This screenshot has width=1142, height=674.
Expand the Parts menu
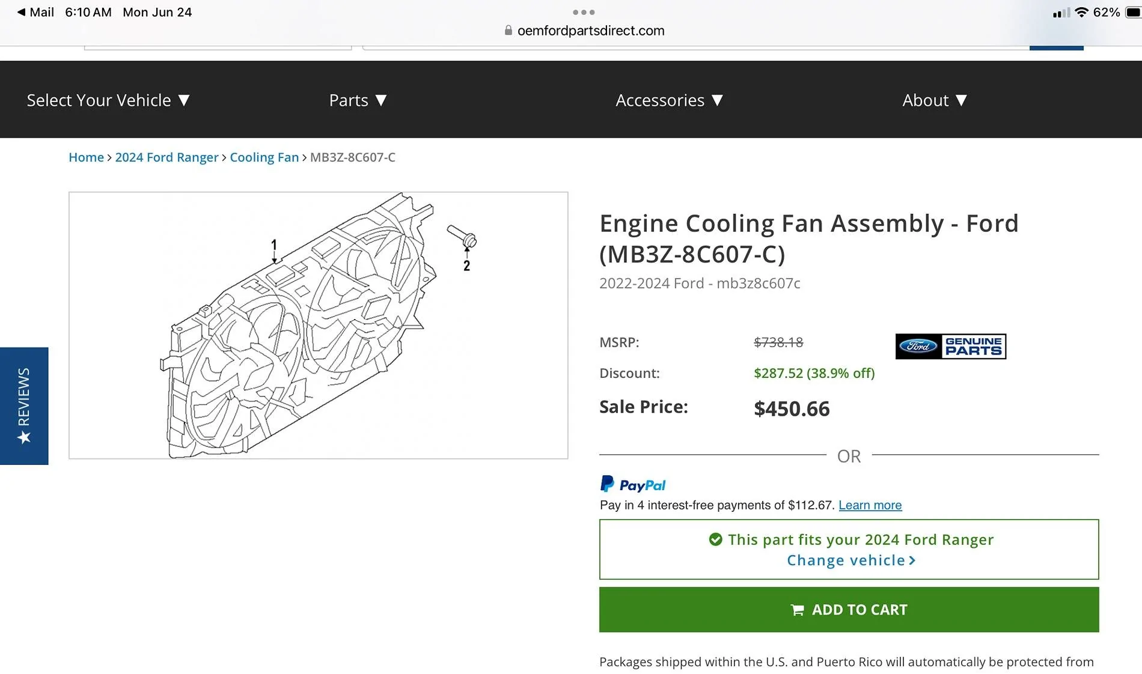tap(358, 100)
